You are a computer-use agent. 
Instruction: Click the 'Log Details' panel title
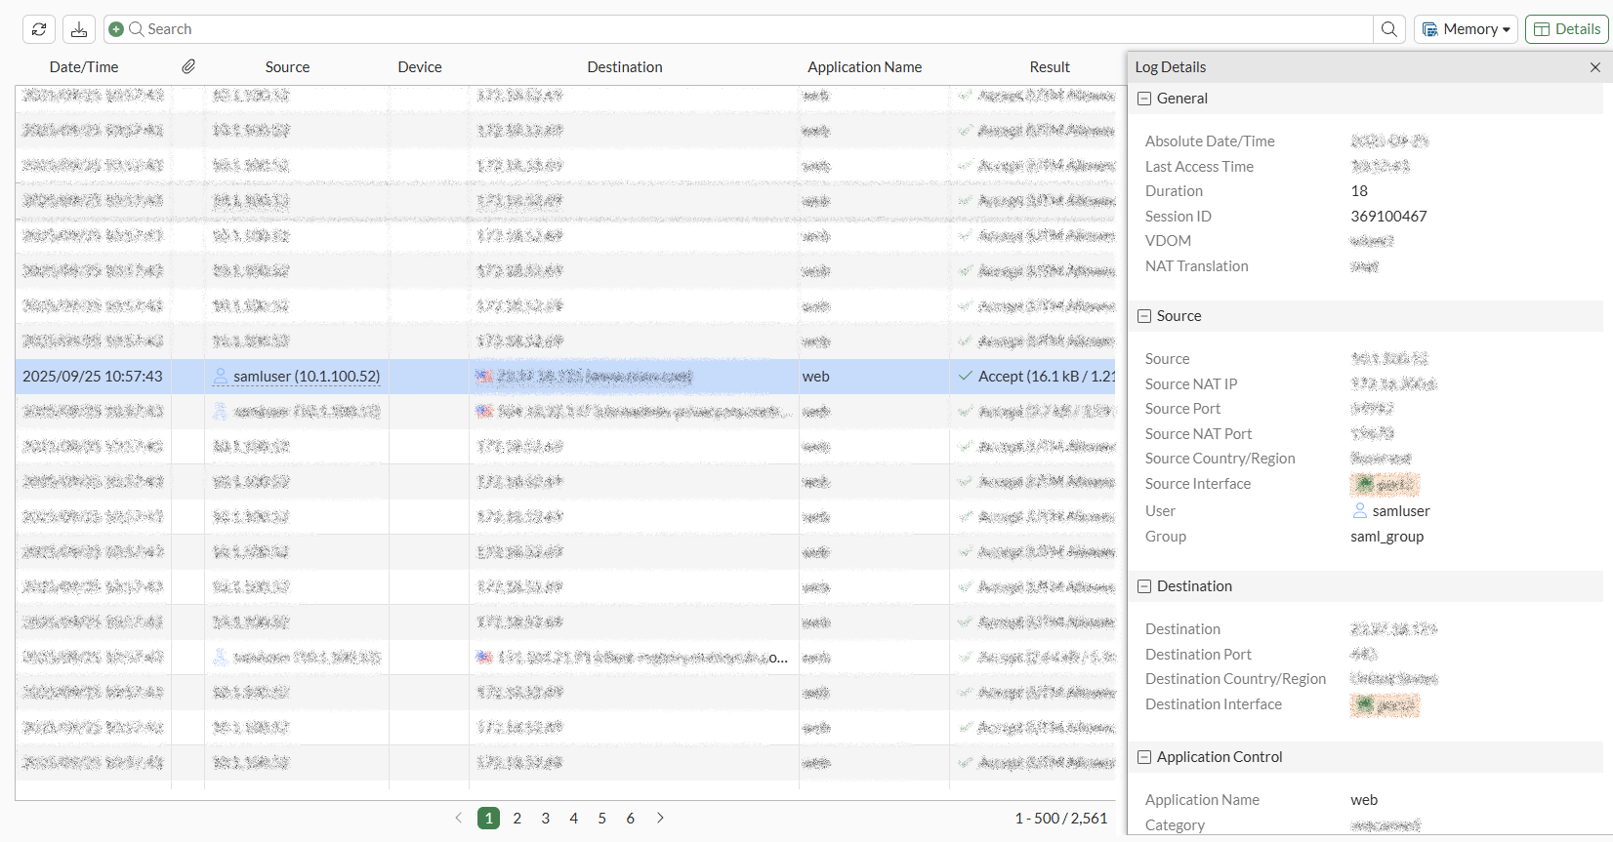click(x=1170, y=67)
